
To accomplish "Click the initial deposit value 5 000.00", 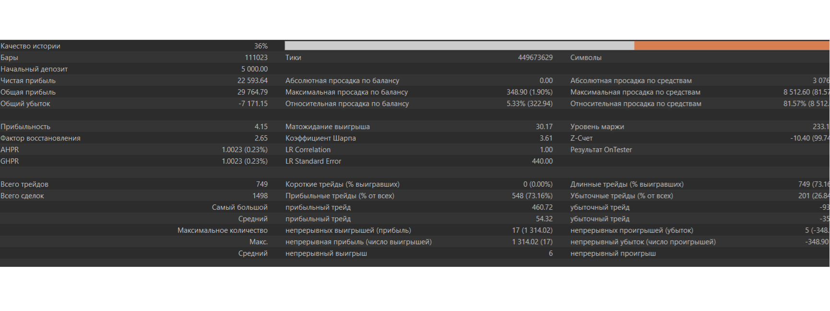I will pyautogui.click(x=254, y=69).
